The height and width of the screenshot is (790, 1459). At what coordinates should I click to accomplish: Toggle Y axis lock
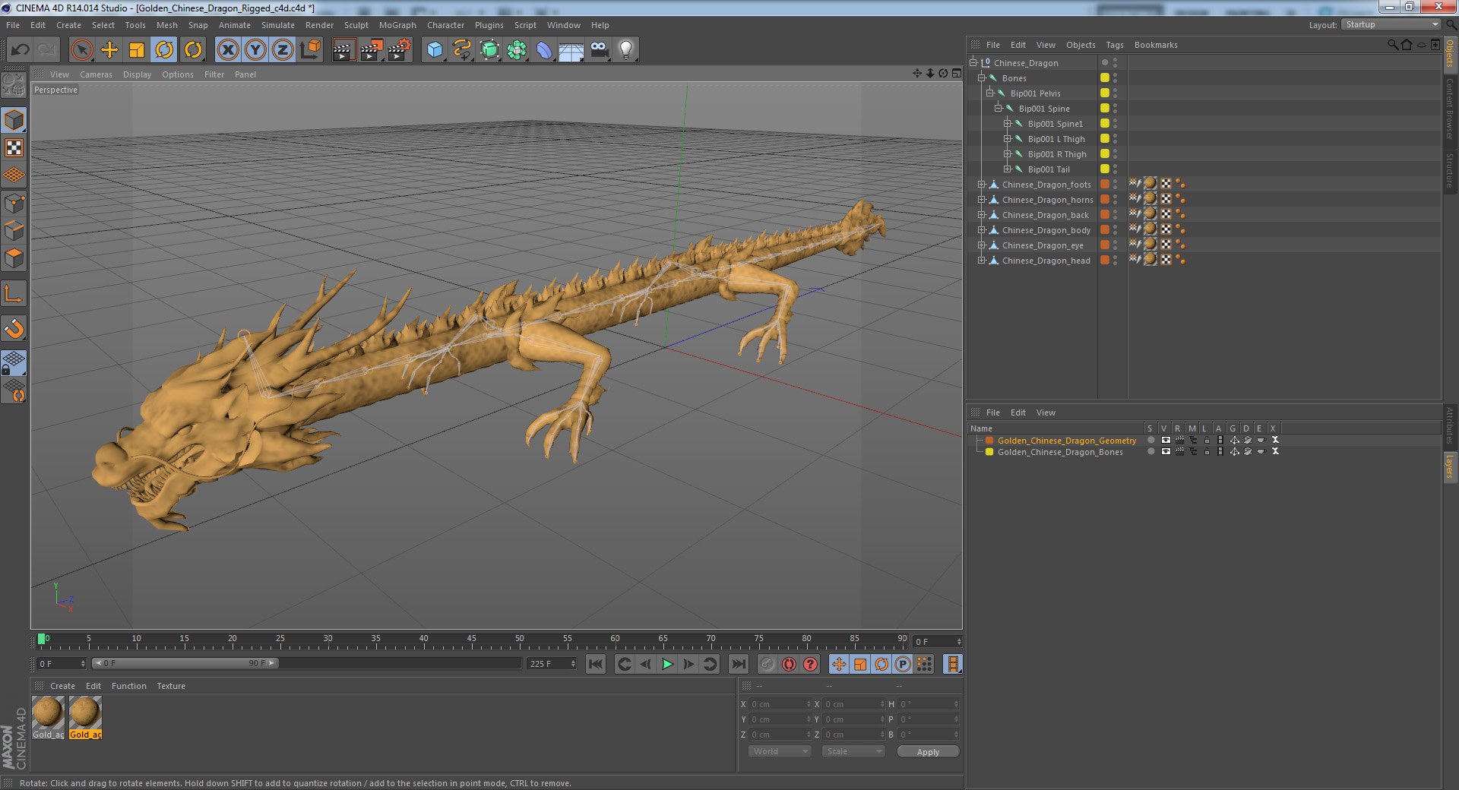click(255, 50)
